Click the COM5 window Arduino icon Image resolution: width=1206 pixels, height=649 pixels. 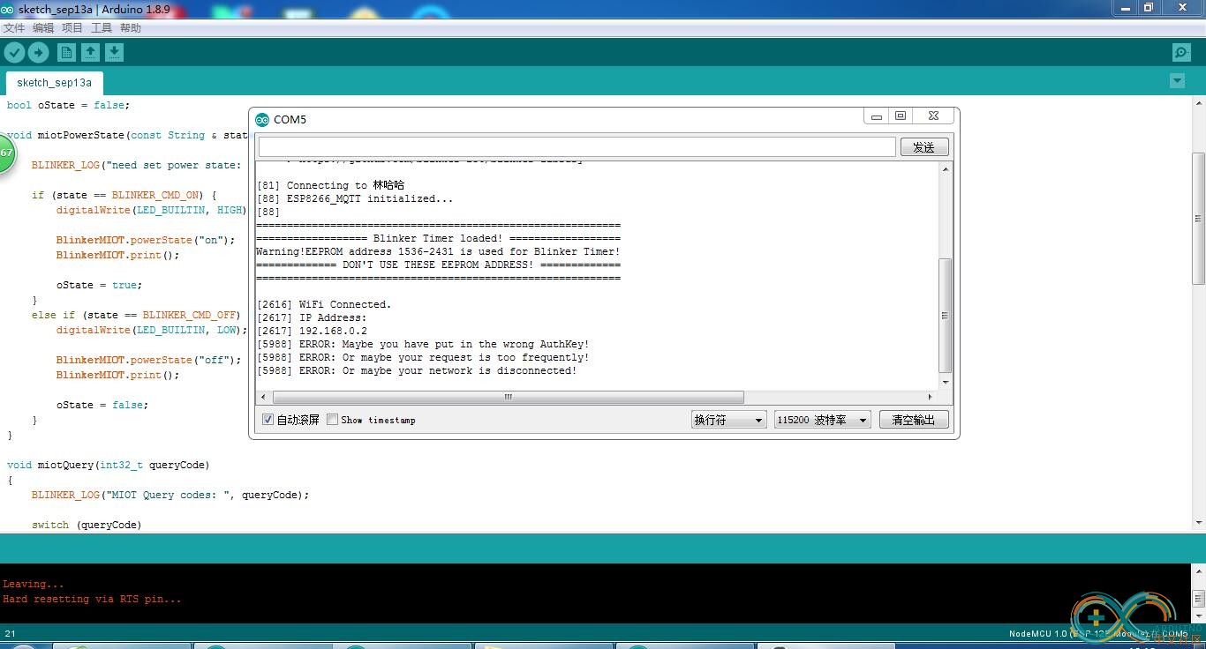click(261, 120)
